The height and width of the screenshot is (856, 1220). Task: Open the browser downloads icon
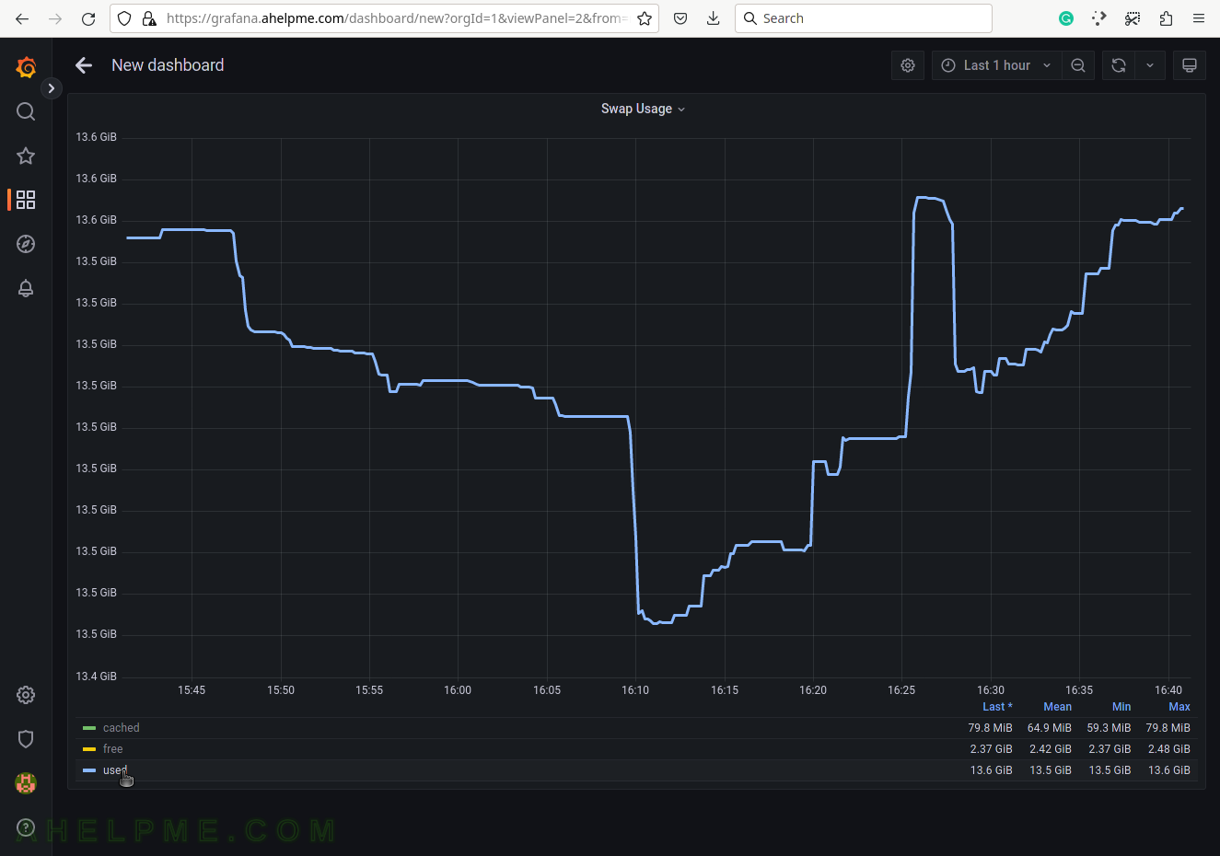pyautogui.click(x=714, y=18)
